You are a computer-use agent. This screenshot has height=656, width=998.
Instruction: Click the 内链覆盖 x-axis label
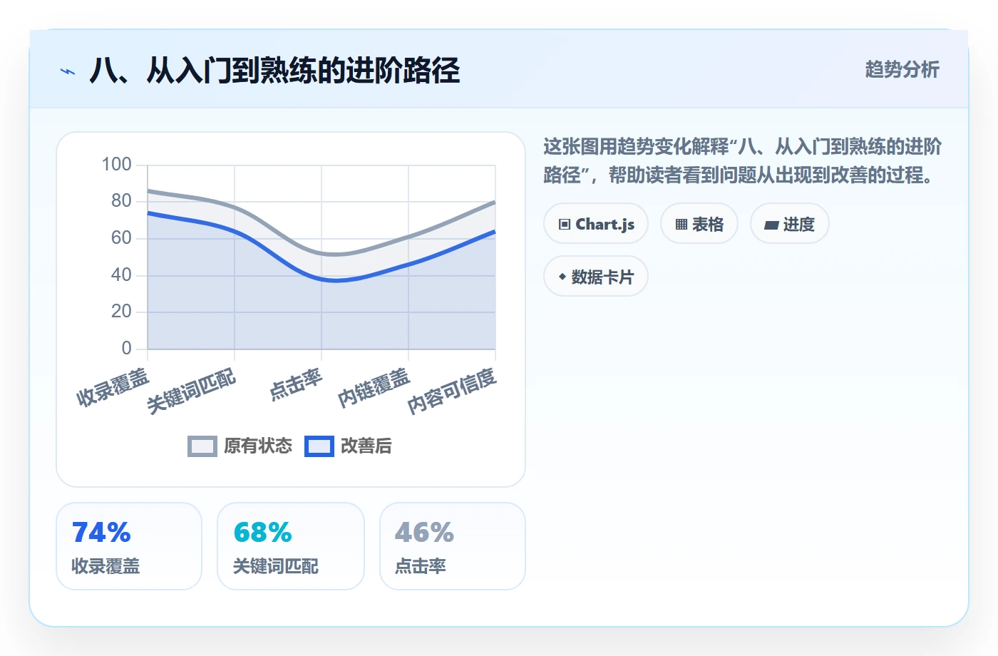[374, 387]
